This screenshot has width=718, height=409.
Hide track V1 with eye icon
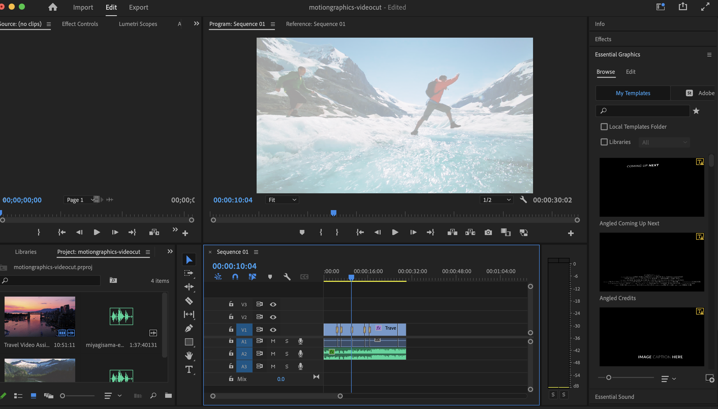click(273, 330)
